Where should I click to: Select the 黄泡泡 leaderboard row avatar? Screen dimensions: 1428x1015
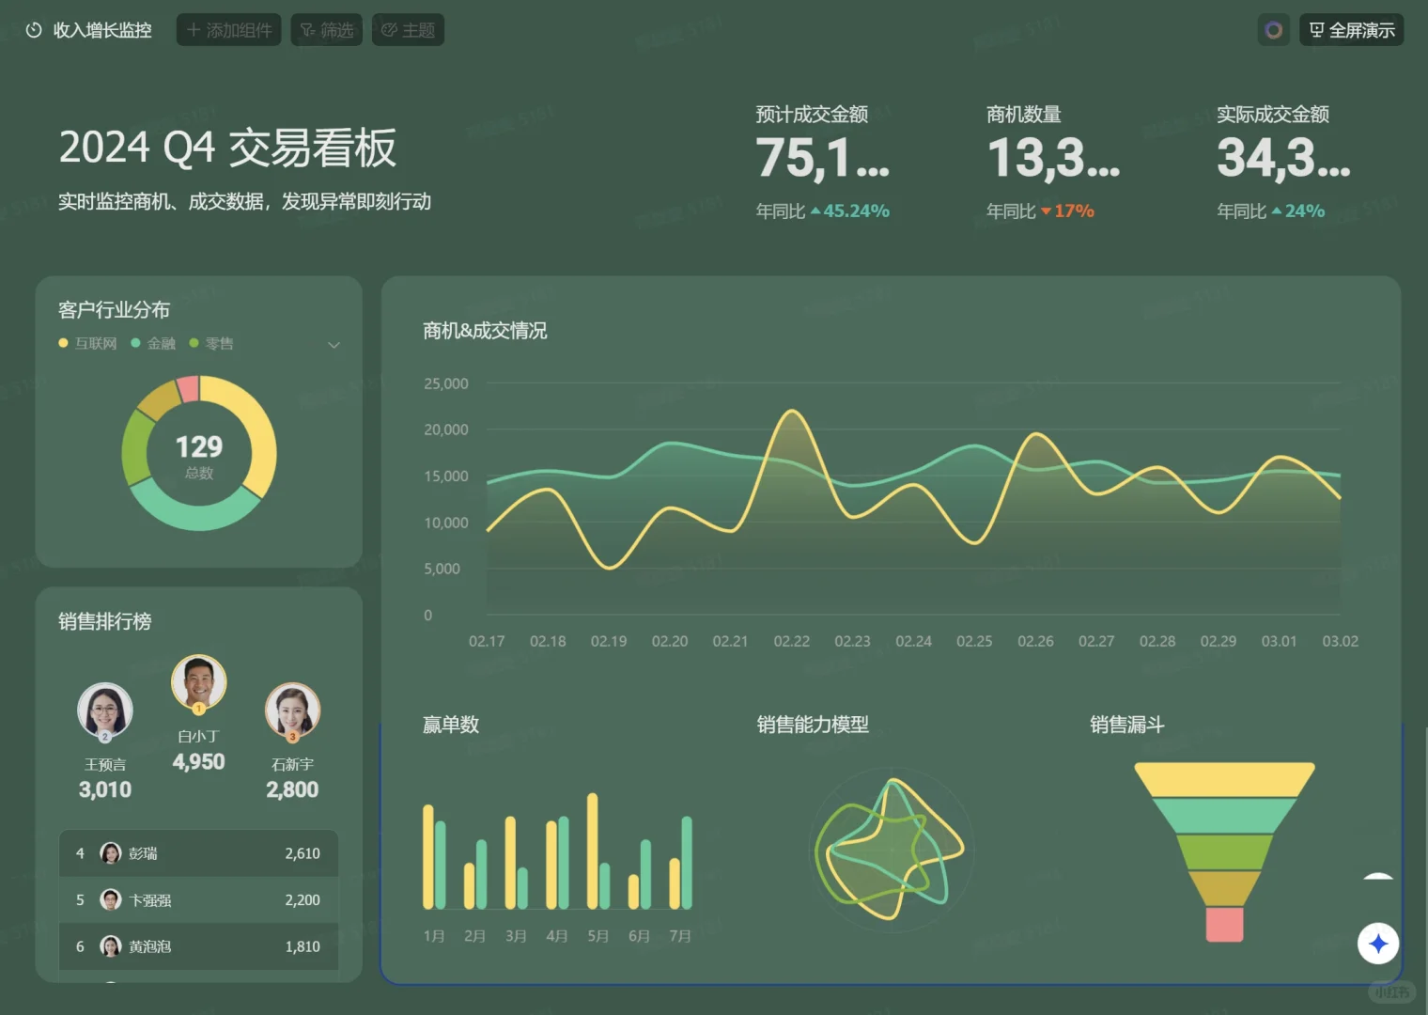111,946
